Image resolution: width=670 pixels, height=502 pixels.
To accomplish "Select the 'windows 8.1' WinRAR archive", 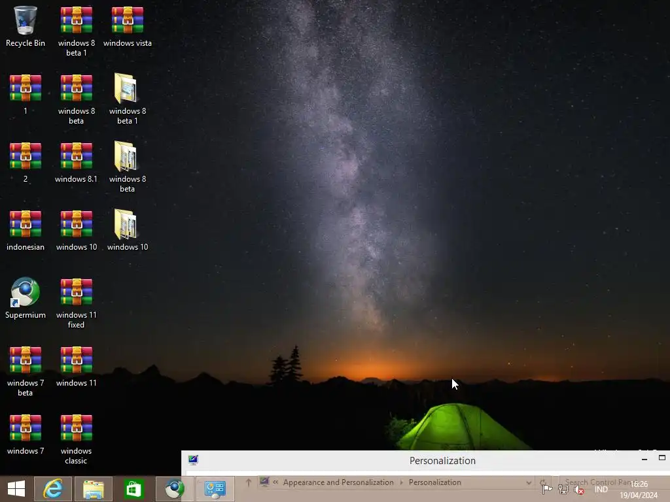I will 76,162.
